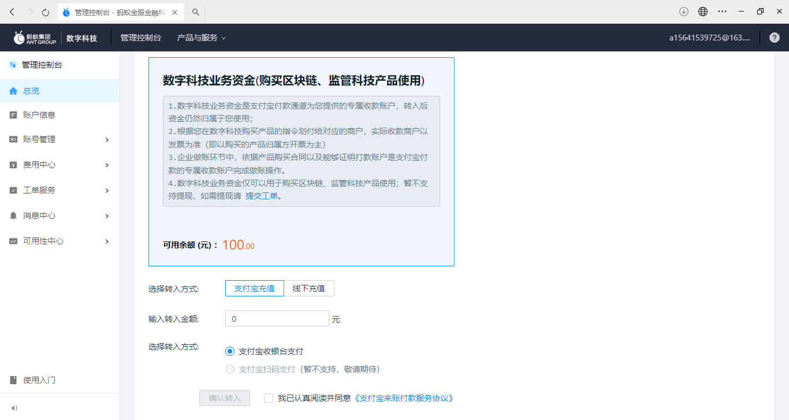
Task: Open the 提交工单 link
Action: [262, 196]
